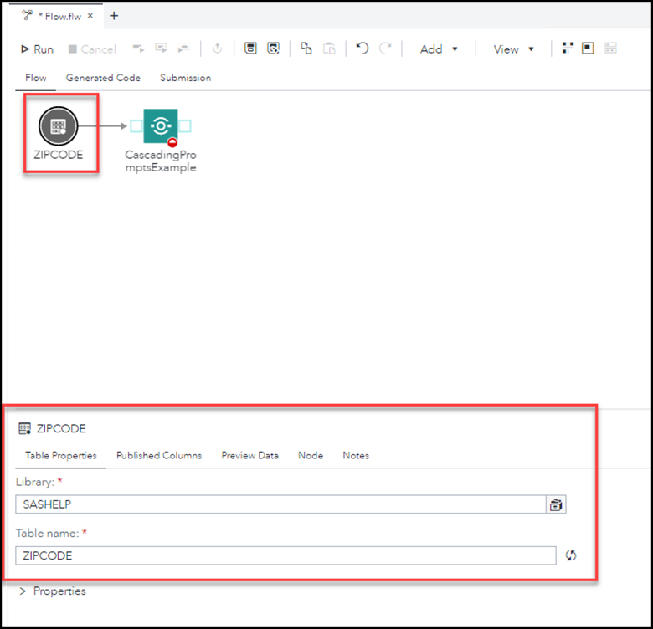Image resolution: width=653 pixels, height=629 pixels.
Task: Close the Flow.flw tab
Action: coord(90,16)
